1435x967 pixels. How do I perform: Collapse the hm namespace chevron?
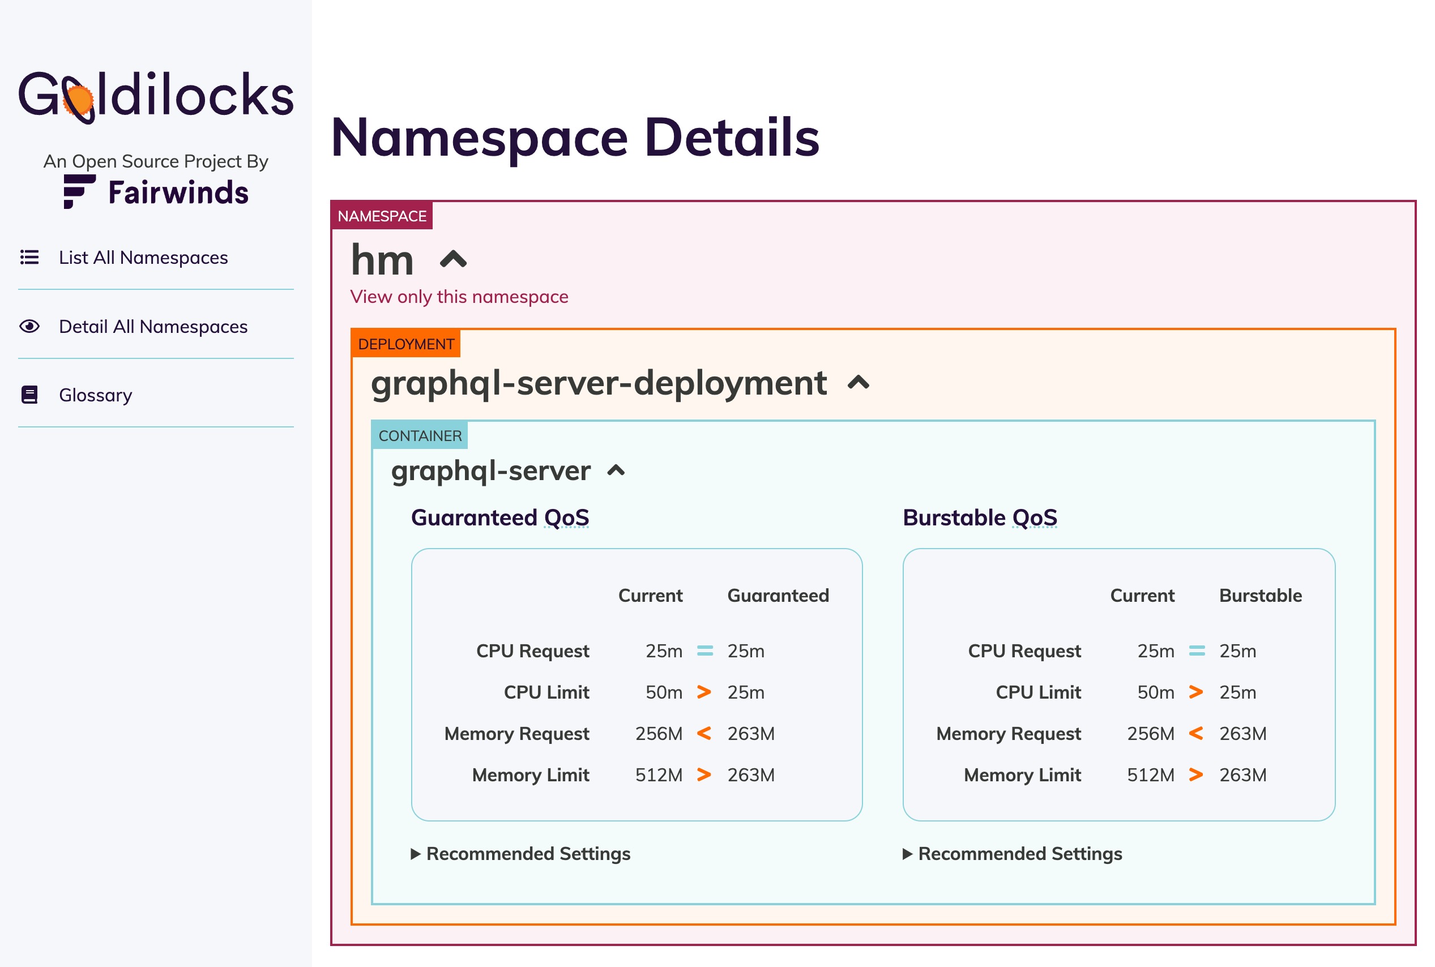(x=453, y=260)
